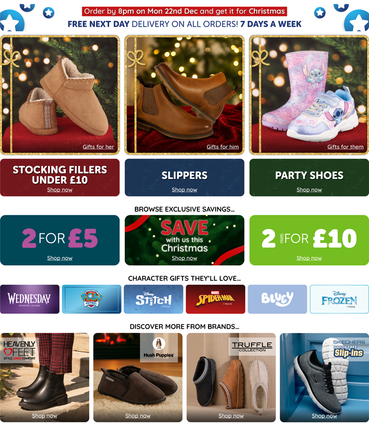Follow the Gifts for them link

coord(345,147)
